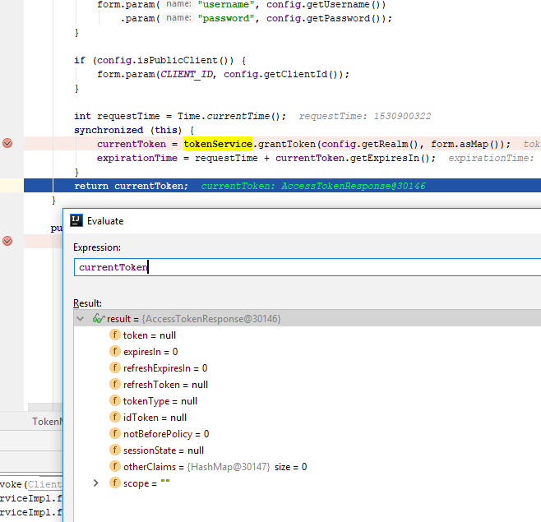Click field icon next to tokenType
This screenshot has width=541, height=522.
[x=115, y=400]
